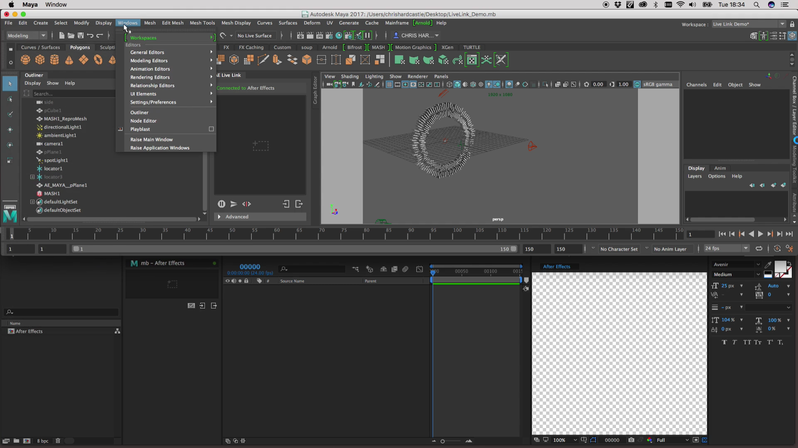Open the Workspace Live Link Demo dropdown
The width and height of the screenshot is (798, 448).
[748, 24]
